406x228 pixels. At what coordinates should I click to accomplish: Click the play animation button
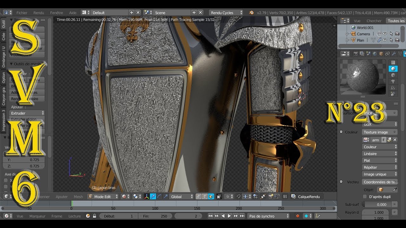(x=229, y=216)
